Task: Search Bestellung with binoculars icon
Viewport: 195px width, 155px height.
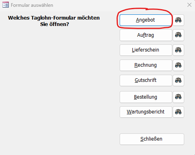Action: (x=178, y=97)
